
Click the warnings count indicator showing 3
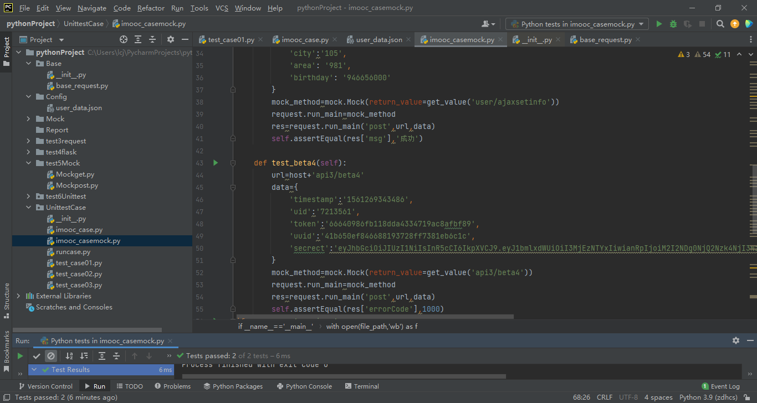[684, 54]
